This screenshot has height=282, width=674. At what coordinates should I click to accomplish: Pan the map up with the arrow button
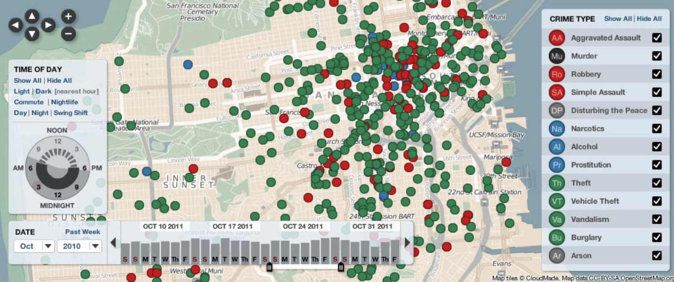(x=32, y=16)
